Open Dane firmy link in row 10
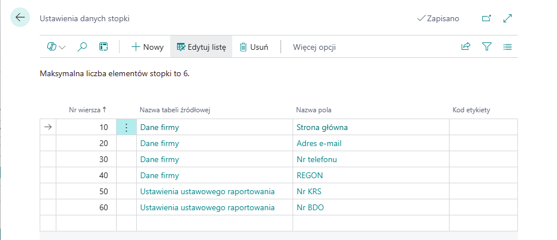The height and width of the screenshot is (240, 557). click(x=159, y=127)
